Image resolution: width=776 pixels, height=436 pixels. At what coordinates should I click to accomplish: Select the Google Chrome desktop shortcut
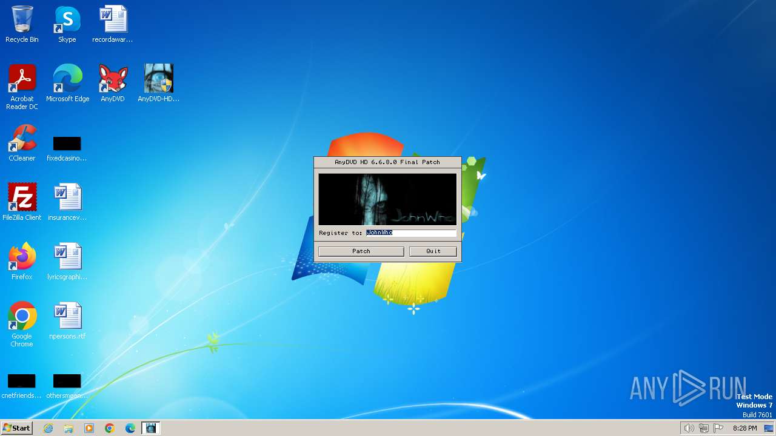pos(22,325)
